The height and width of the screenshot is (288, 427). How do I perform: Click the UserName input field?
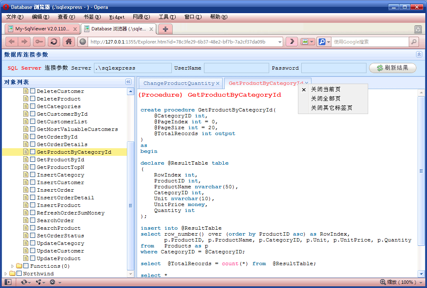pos(237,68)
